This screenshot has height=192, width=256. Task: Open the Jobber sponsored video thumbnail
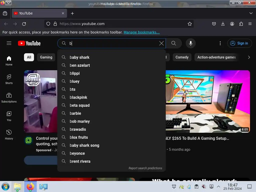[x=41, y=101]
